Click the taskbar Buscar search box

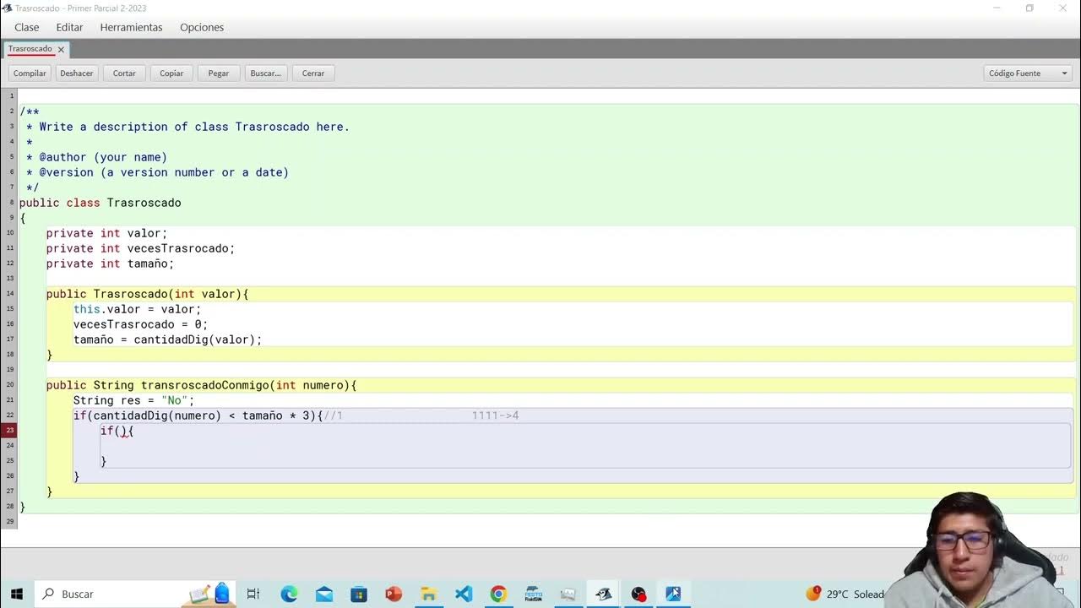(x=135, y=594)
